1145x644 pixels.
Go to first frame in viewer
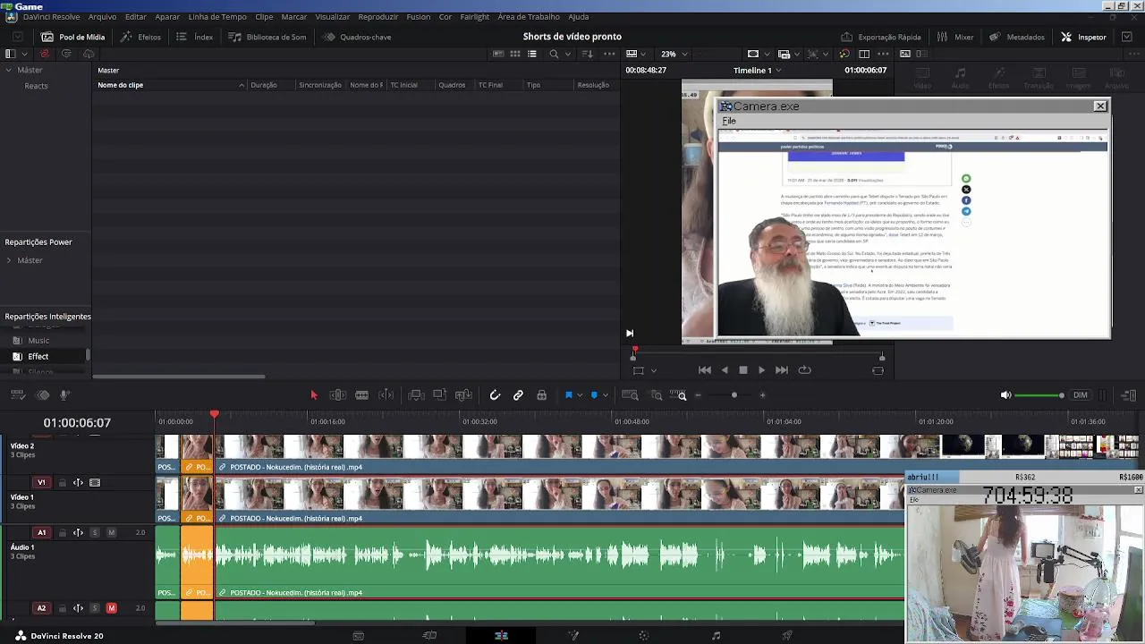[705, 370]
